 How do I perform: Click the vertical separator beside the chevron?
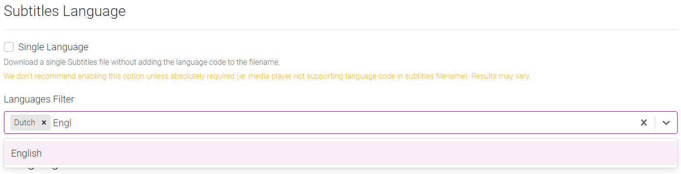[655, 123]
